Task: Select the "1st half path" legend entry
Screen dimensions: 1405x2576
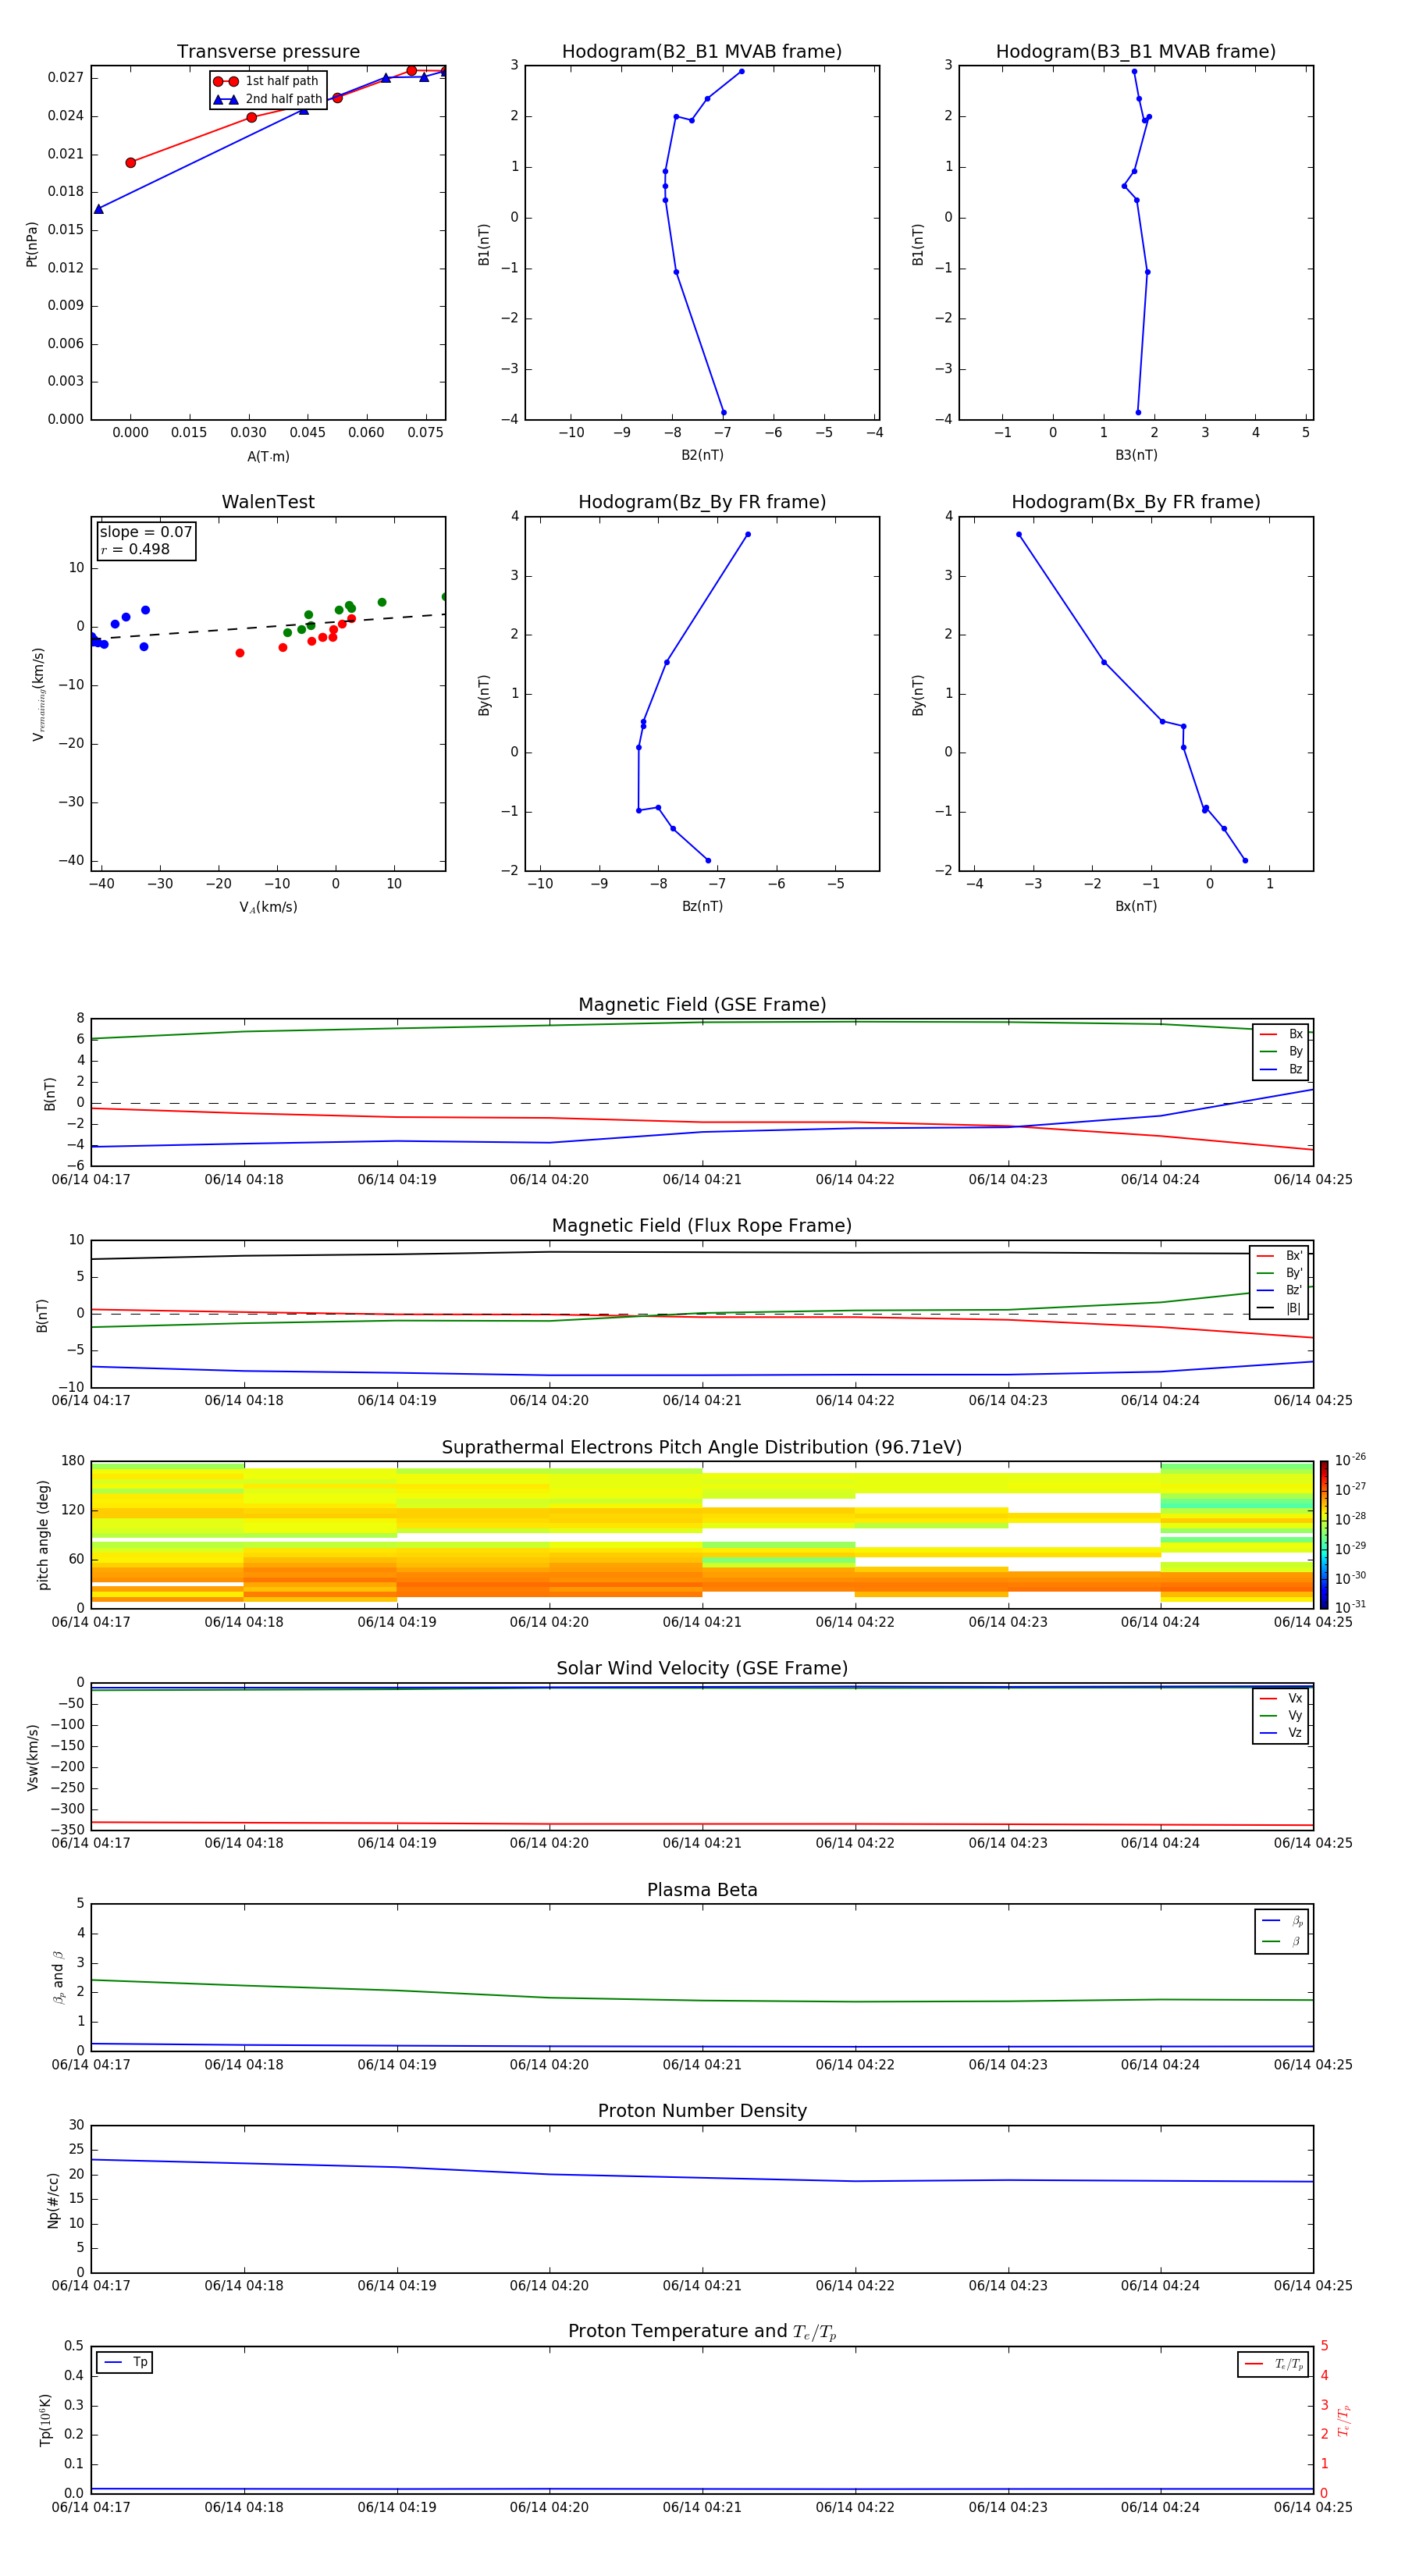Action: pyautogui.click(x=267, y=81)
